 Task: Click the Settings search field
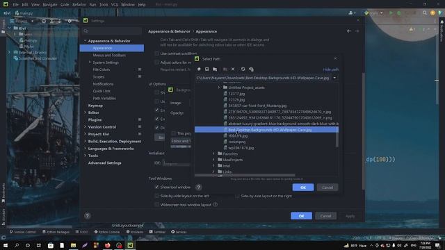coord(112,31)
